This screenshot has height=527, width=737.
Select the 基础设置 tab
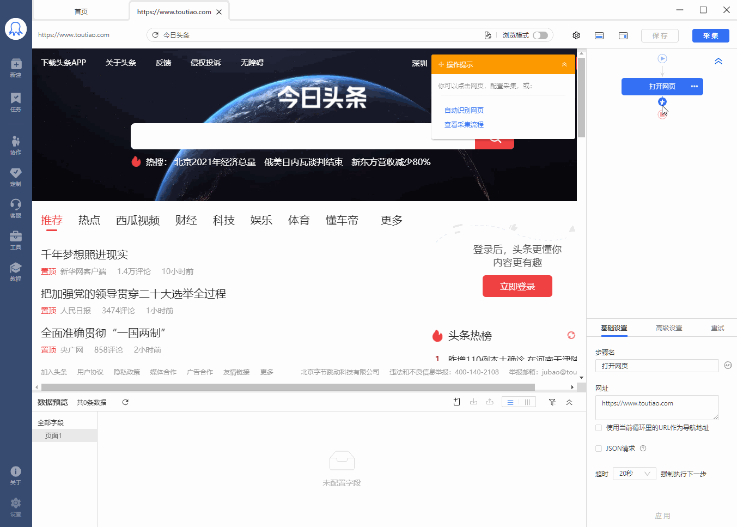614,328
